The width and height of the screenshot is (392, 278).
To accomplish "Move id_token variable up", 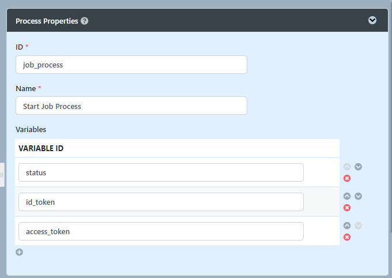I will pos(347,196).
